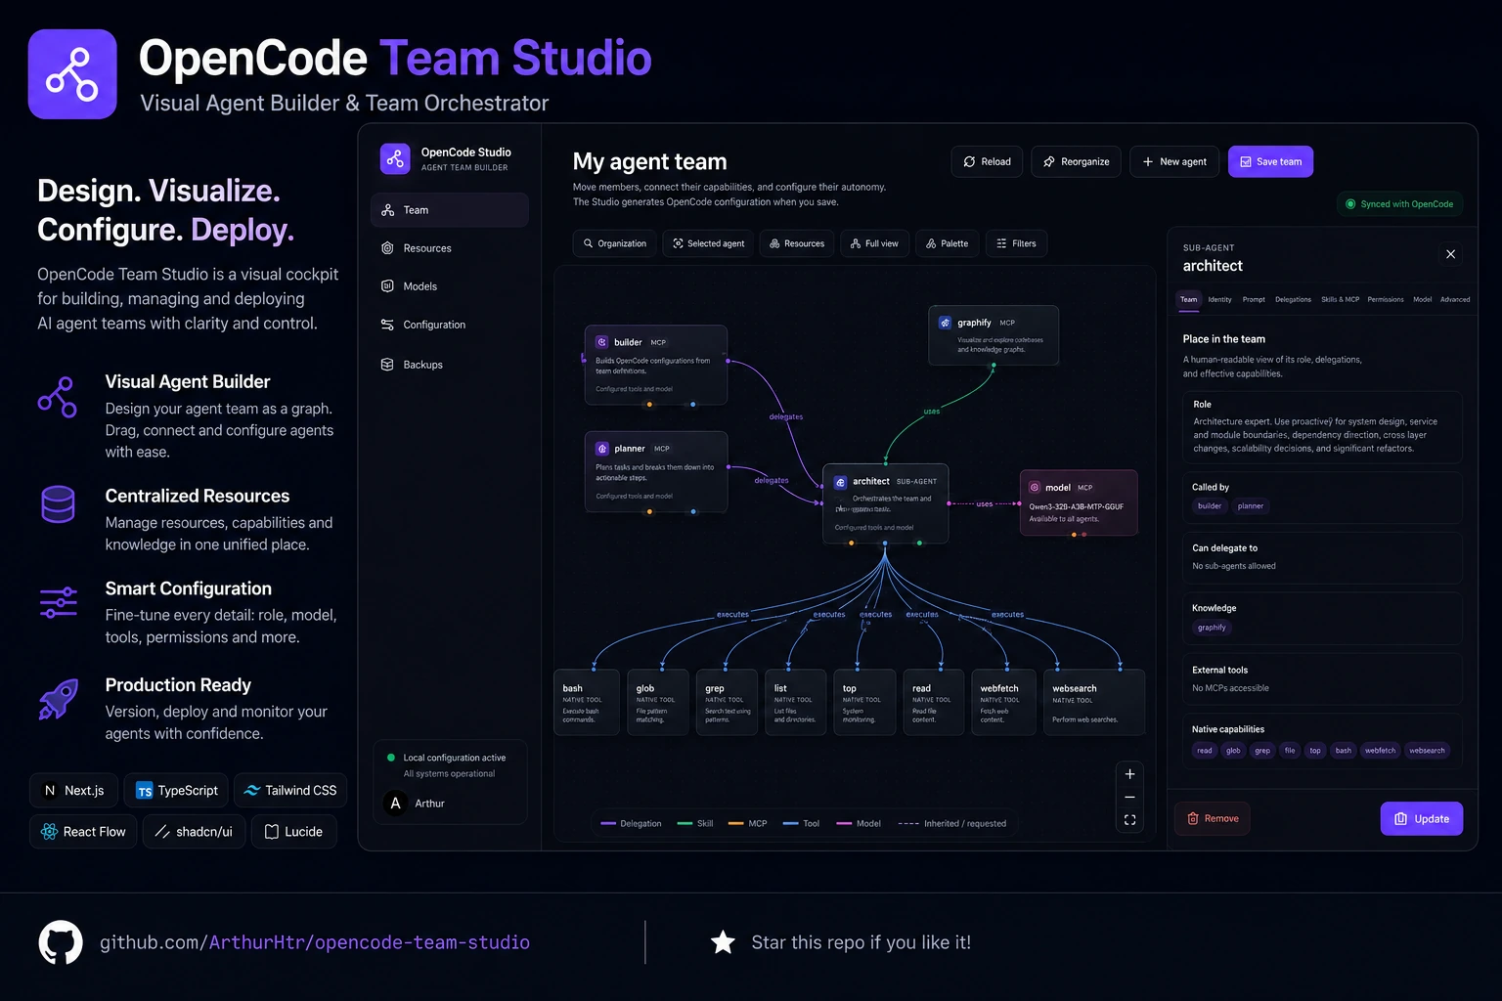The height and width of the screenshot is (1001, 1502).
Task: Click the Remove button
Action: click(x=1213, y=818)
